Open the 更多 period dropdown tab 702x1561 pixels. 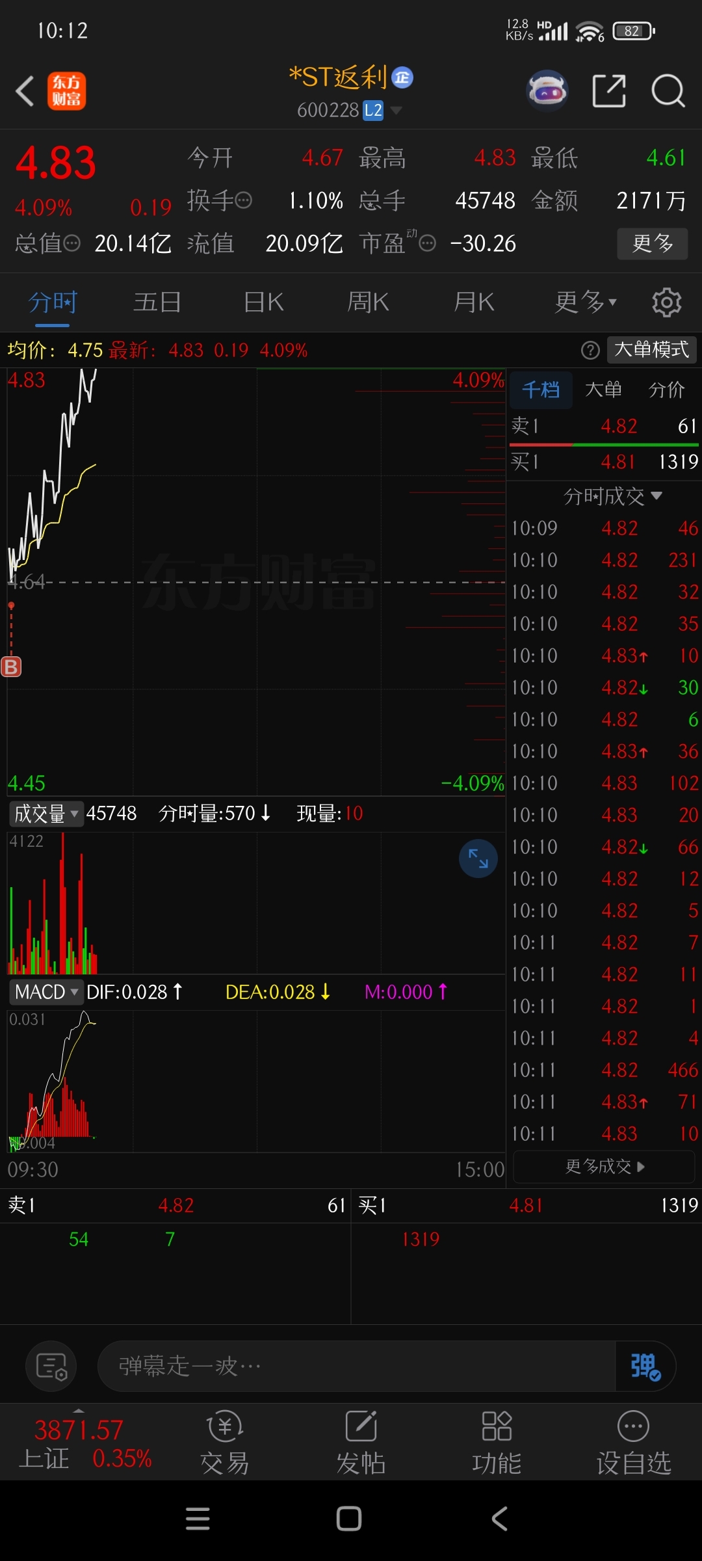click(x=585, y=302)
